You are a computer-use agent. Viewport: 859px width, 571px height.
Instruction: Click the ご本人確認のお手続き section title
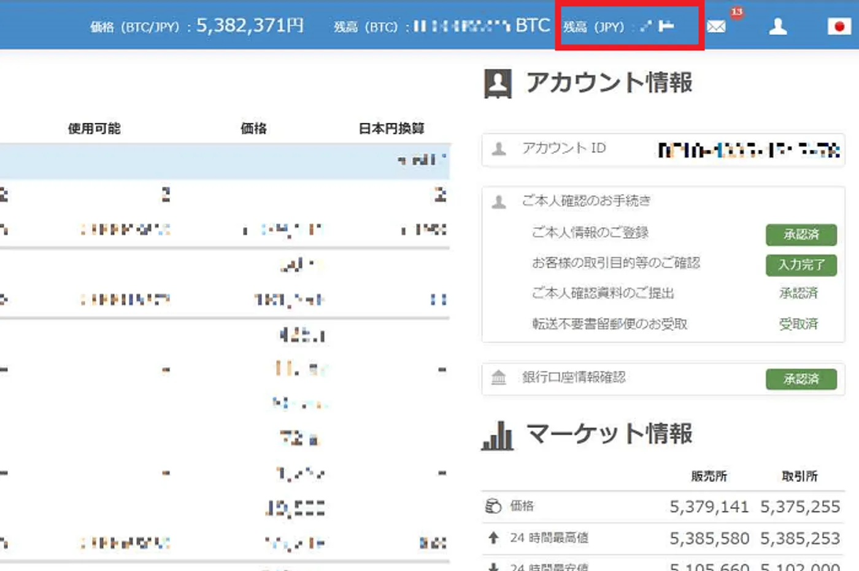[586, 201]
